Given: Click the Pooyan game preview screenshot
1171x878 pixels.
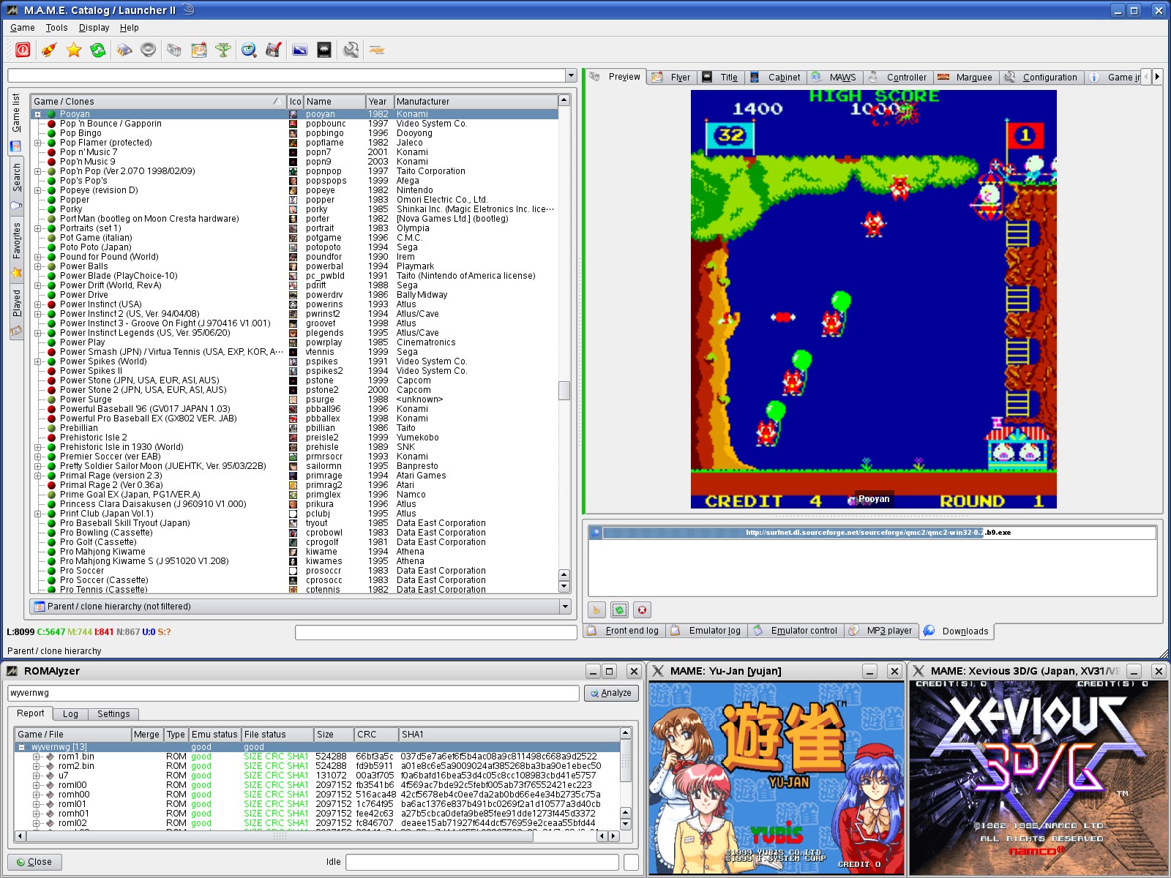Looking at the screenshot, I should [873, 299].
